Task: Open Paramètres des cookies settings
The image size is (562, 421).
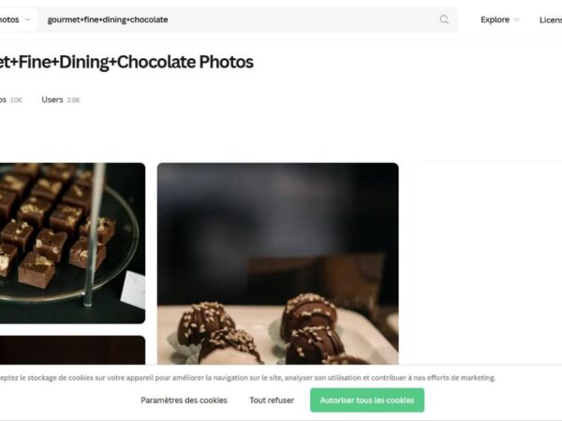Action: (184, 400)
